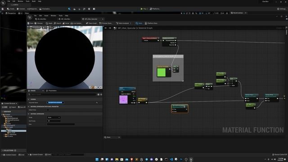Click the graph breadcrumb grid icon
This screenshot has width=288, height=162.
click(115, 28)
